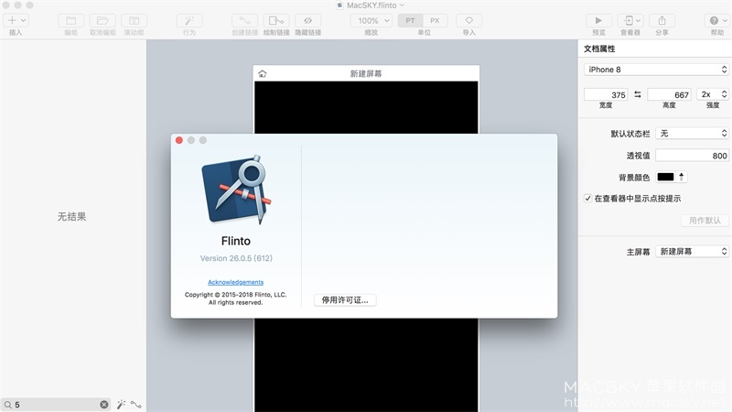Click the Flinto app logo
The image size is (732, 412).
236,190
